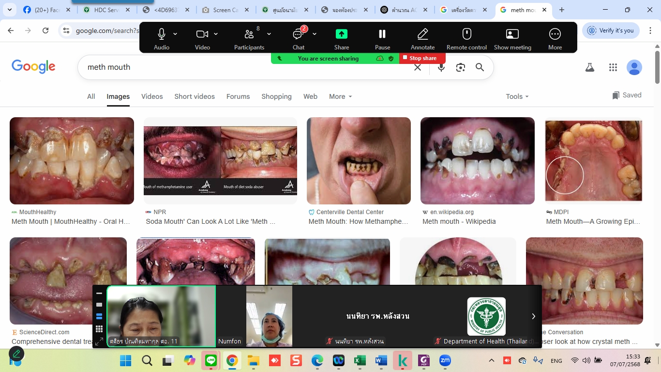Mute audio in Zoom toolbar
661x372 pixels.
[161, 34]
